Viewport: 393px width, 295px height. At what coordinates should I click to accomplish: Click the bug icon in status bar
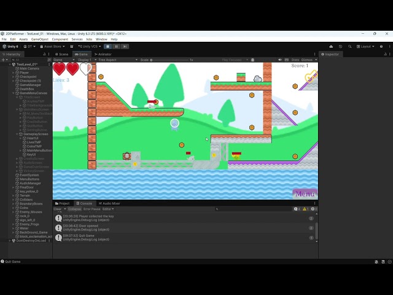(x=376, y=262)
